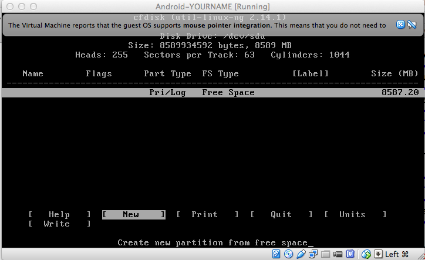Click the FS Type column header
425x260 pixels.
click(220, 74)
